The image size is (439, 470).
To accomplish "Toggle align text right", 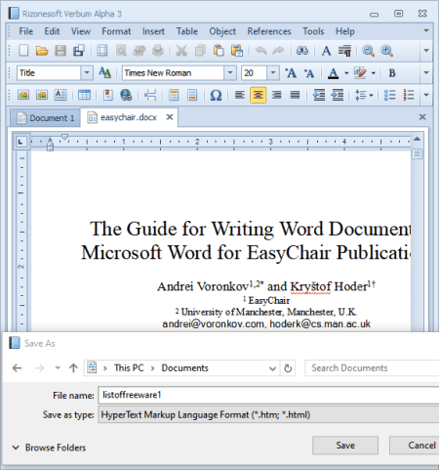I will click(x=277, y=95).
